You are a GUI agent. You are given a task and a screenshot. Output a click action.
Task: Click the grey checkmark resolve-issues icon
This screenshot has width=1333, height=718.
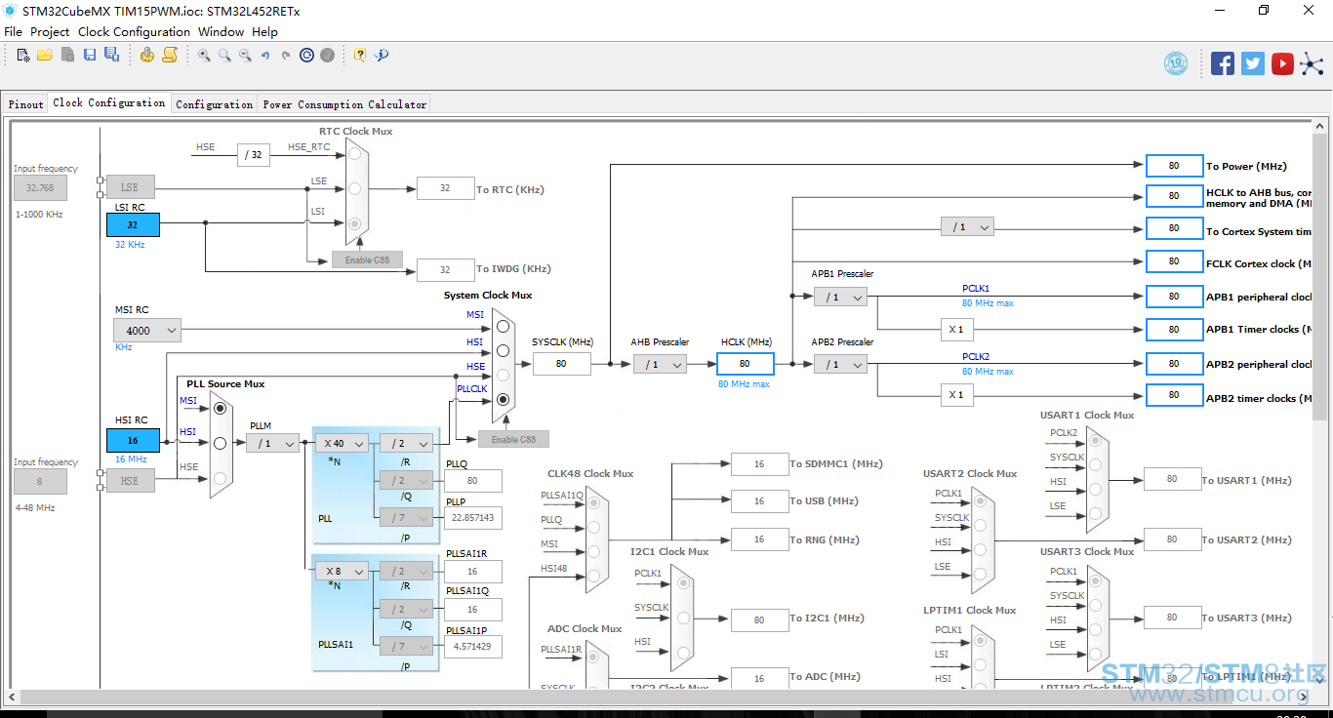pyautogui.click(x=327, y=56)
